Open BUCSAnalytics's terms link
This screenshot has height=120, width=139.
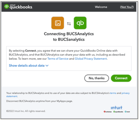tap(113, 93)
